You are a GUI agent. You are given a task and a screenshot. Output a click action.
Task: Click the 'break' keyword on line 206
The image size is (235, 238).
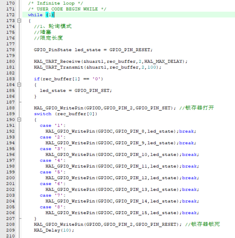[x=189, y=213]
